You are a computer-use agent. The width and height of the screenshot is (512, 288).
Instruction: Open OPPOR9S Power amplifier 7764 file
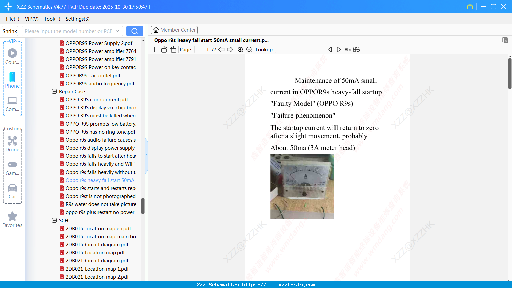(98, 51)
